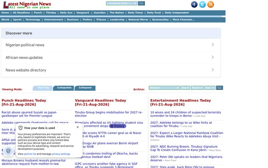Click the History badge on Vanguard headline

coord(118,126)
